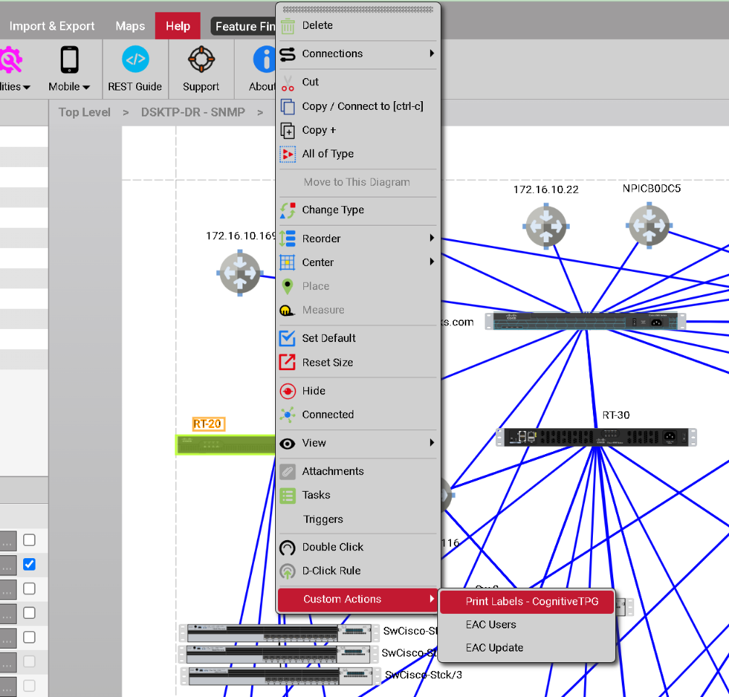Uncheck the checked checkbox in left panel
Screen dimensions: 729x697
[29, 564]
